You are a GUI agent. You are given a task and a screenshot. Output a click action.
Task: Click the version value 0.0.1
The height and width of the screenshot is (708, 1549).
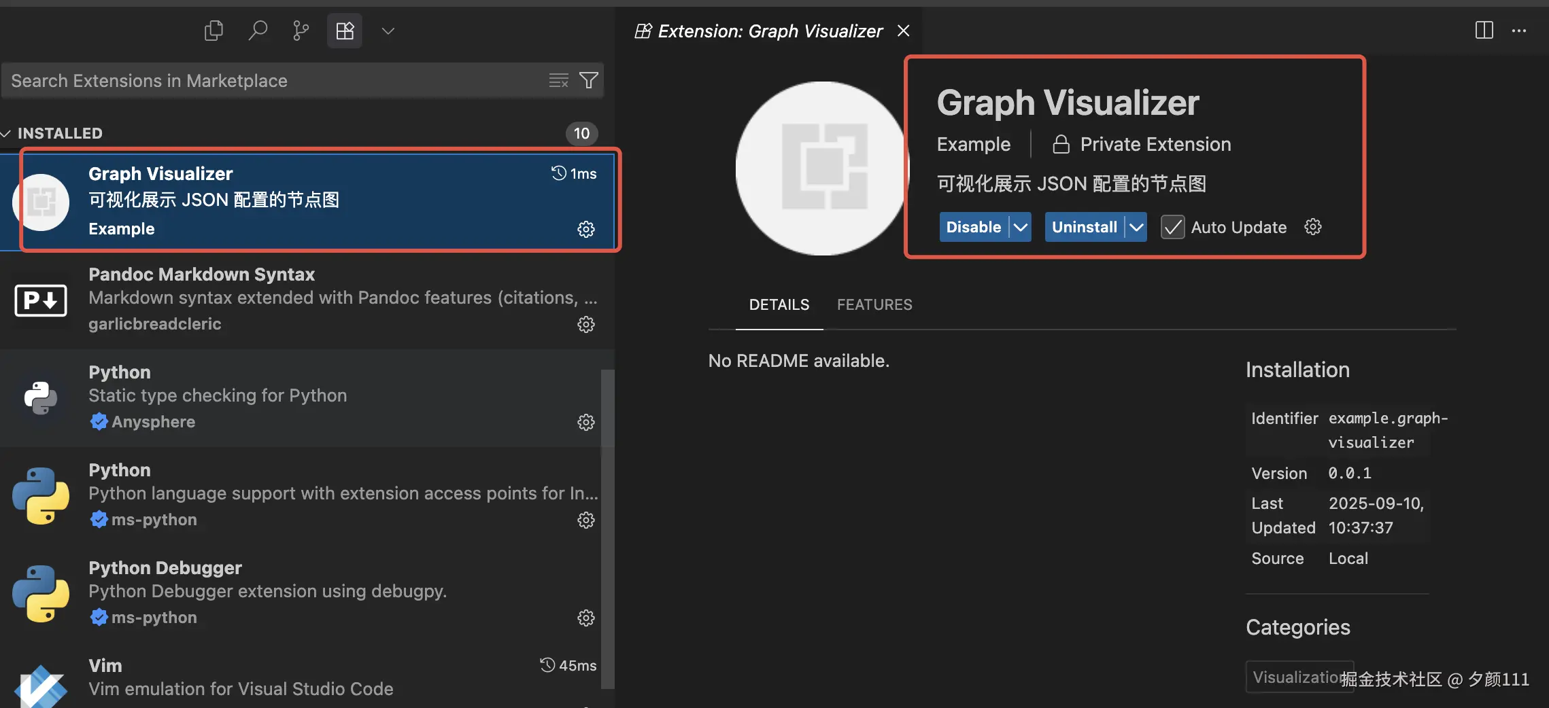(1350, 473)
